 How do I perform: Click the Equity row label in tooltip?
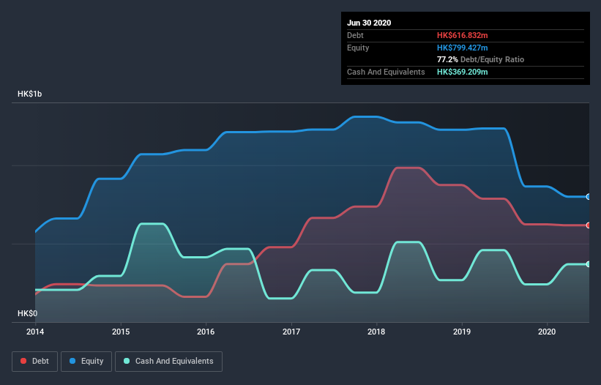click(358, 48)
